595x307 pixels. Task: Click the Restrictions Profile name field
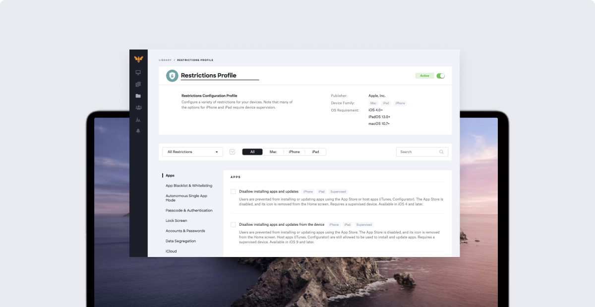[219, 76]
